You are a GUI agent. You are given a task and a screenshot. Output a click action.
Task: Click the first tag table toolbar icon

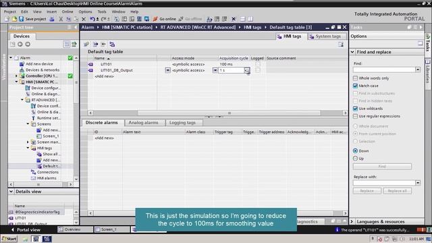coord(86,44)
